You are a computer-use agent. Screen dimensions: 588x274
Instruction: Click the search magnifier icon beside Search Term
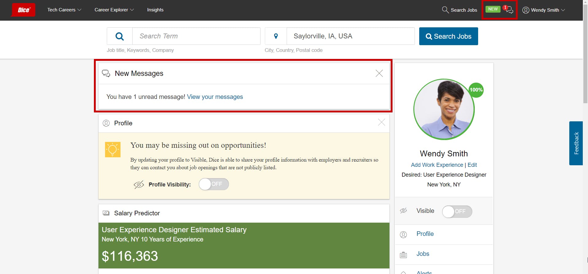120,36
